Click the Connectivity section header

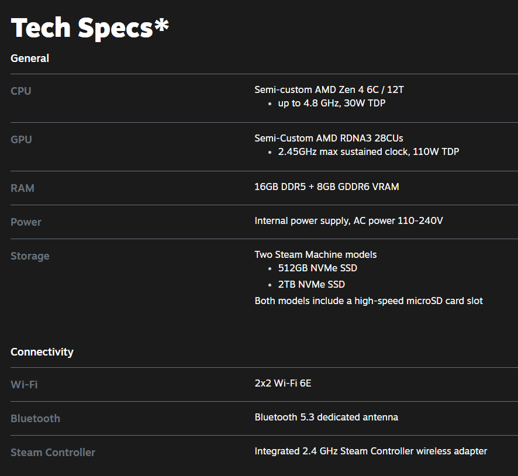tap(42, 352)
